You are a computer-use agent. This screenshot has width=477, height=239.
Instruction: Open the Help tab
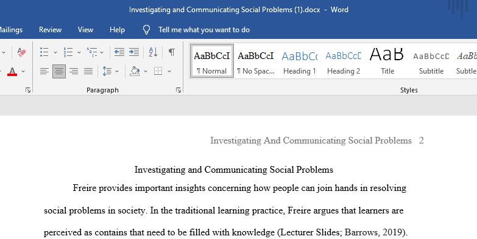[x=117, y=30]
